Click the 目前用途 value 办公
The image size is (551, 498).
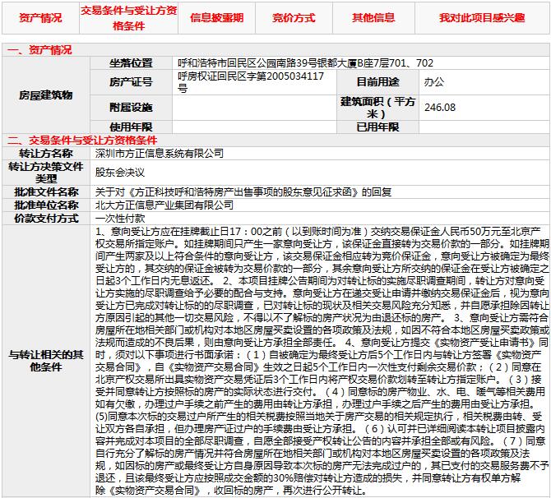433,82
